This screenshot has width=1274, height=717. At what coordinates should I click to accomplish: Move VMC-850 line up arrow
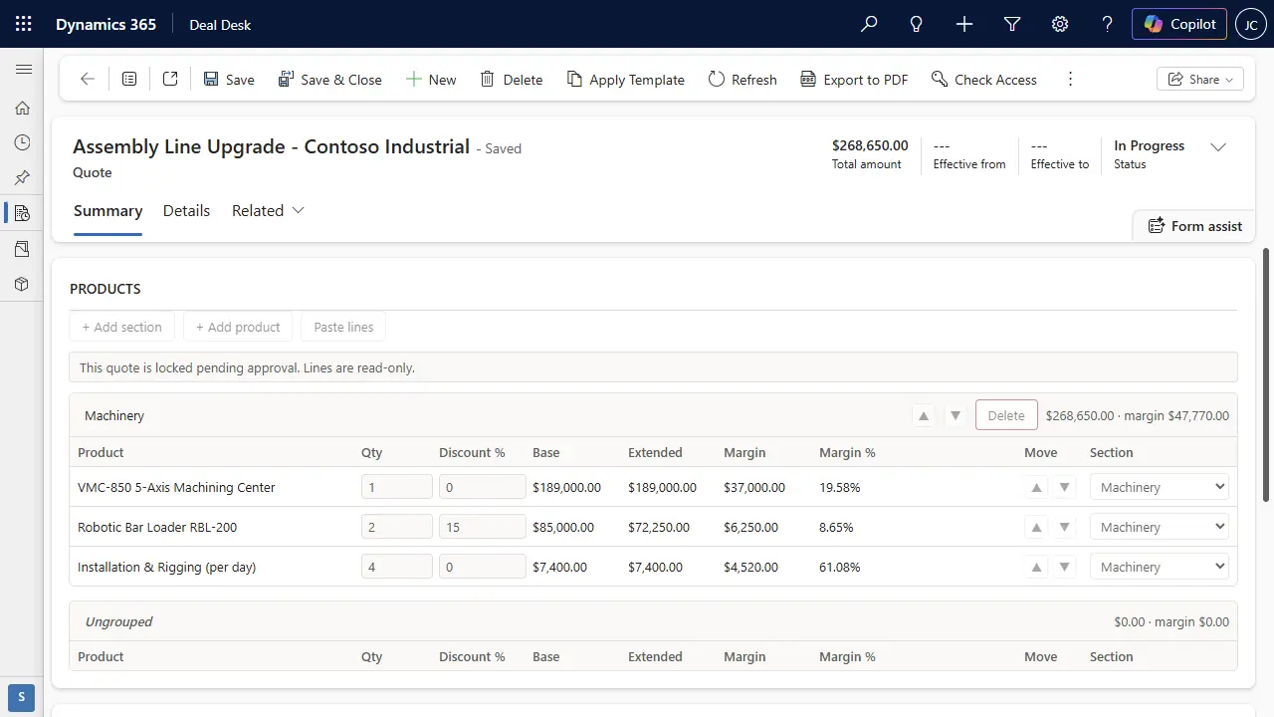coord(1037,487)
